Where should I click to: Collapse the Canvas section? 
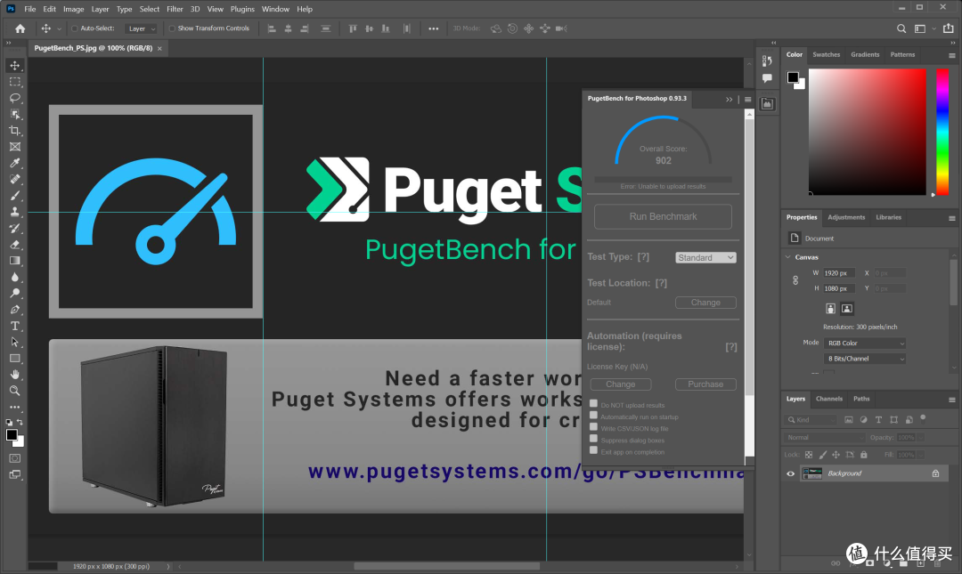coord(788,257)
